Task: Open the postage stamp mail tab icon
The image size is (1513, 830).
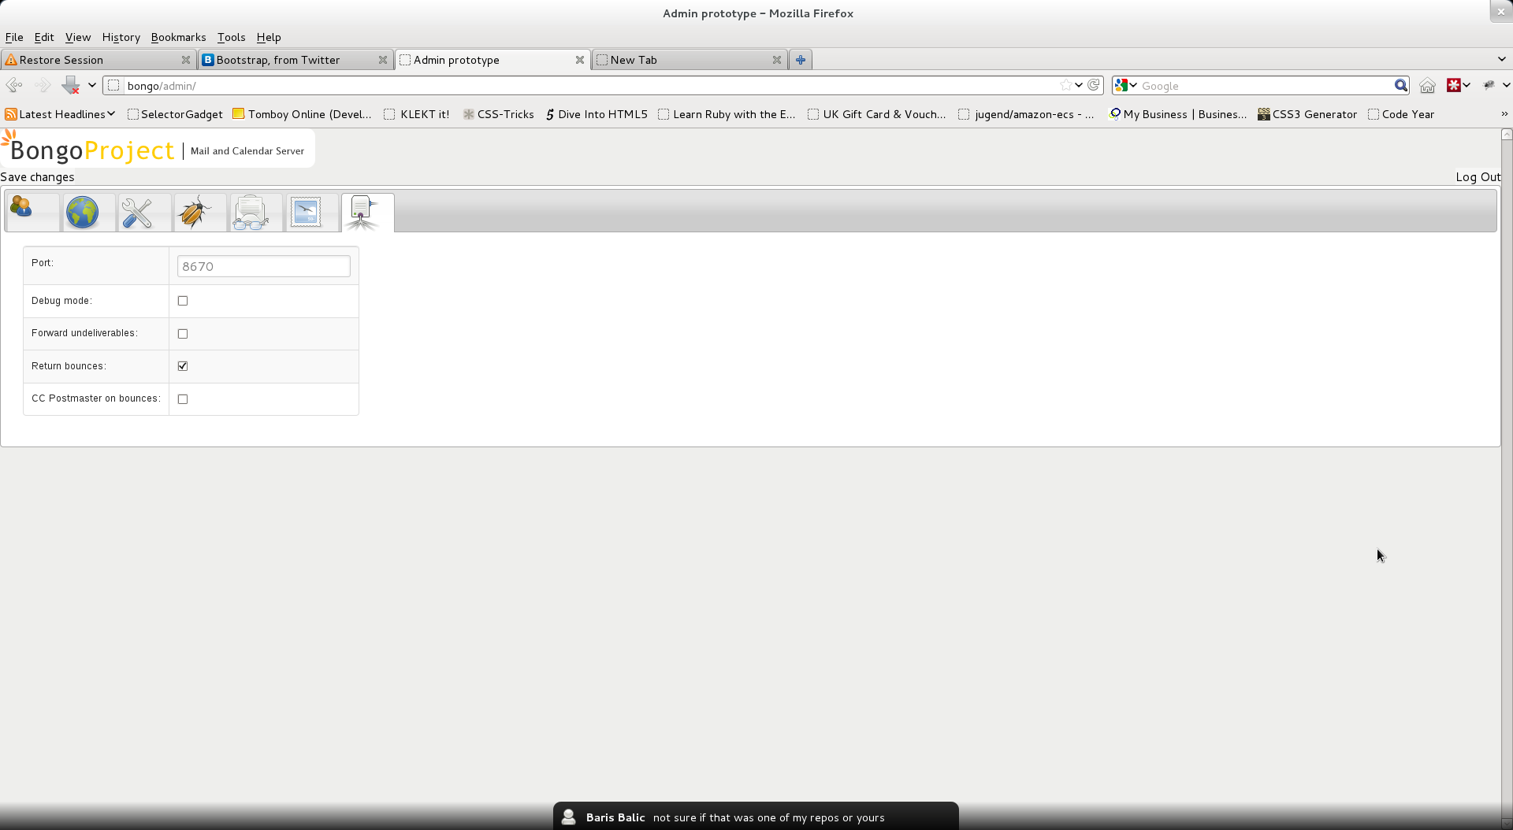Action: click(x=306, y=213)
